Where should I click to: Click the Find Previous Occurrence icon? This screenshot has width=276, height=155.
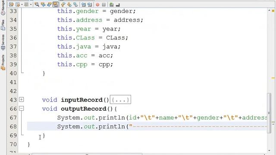click(x=43, y=4)
